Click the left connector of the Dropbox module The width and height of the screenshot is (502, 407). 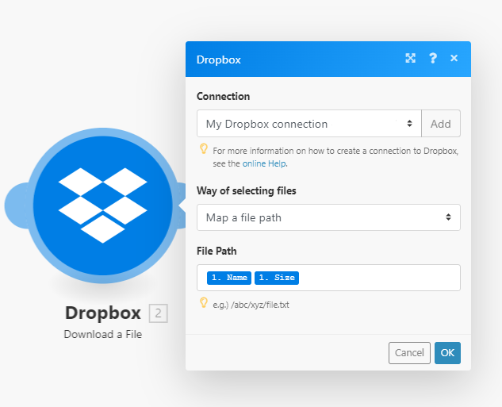pos(16,205)
